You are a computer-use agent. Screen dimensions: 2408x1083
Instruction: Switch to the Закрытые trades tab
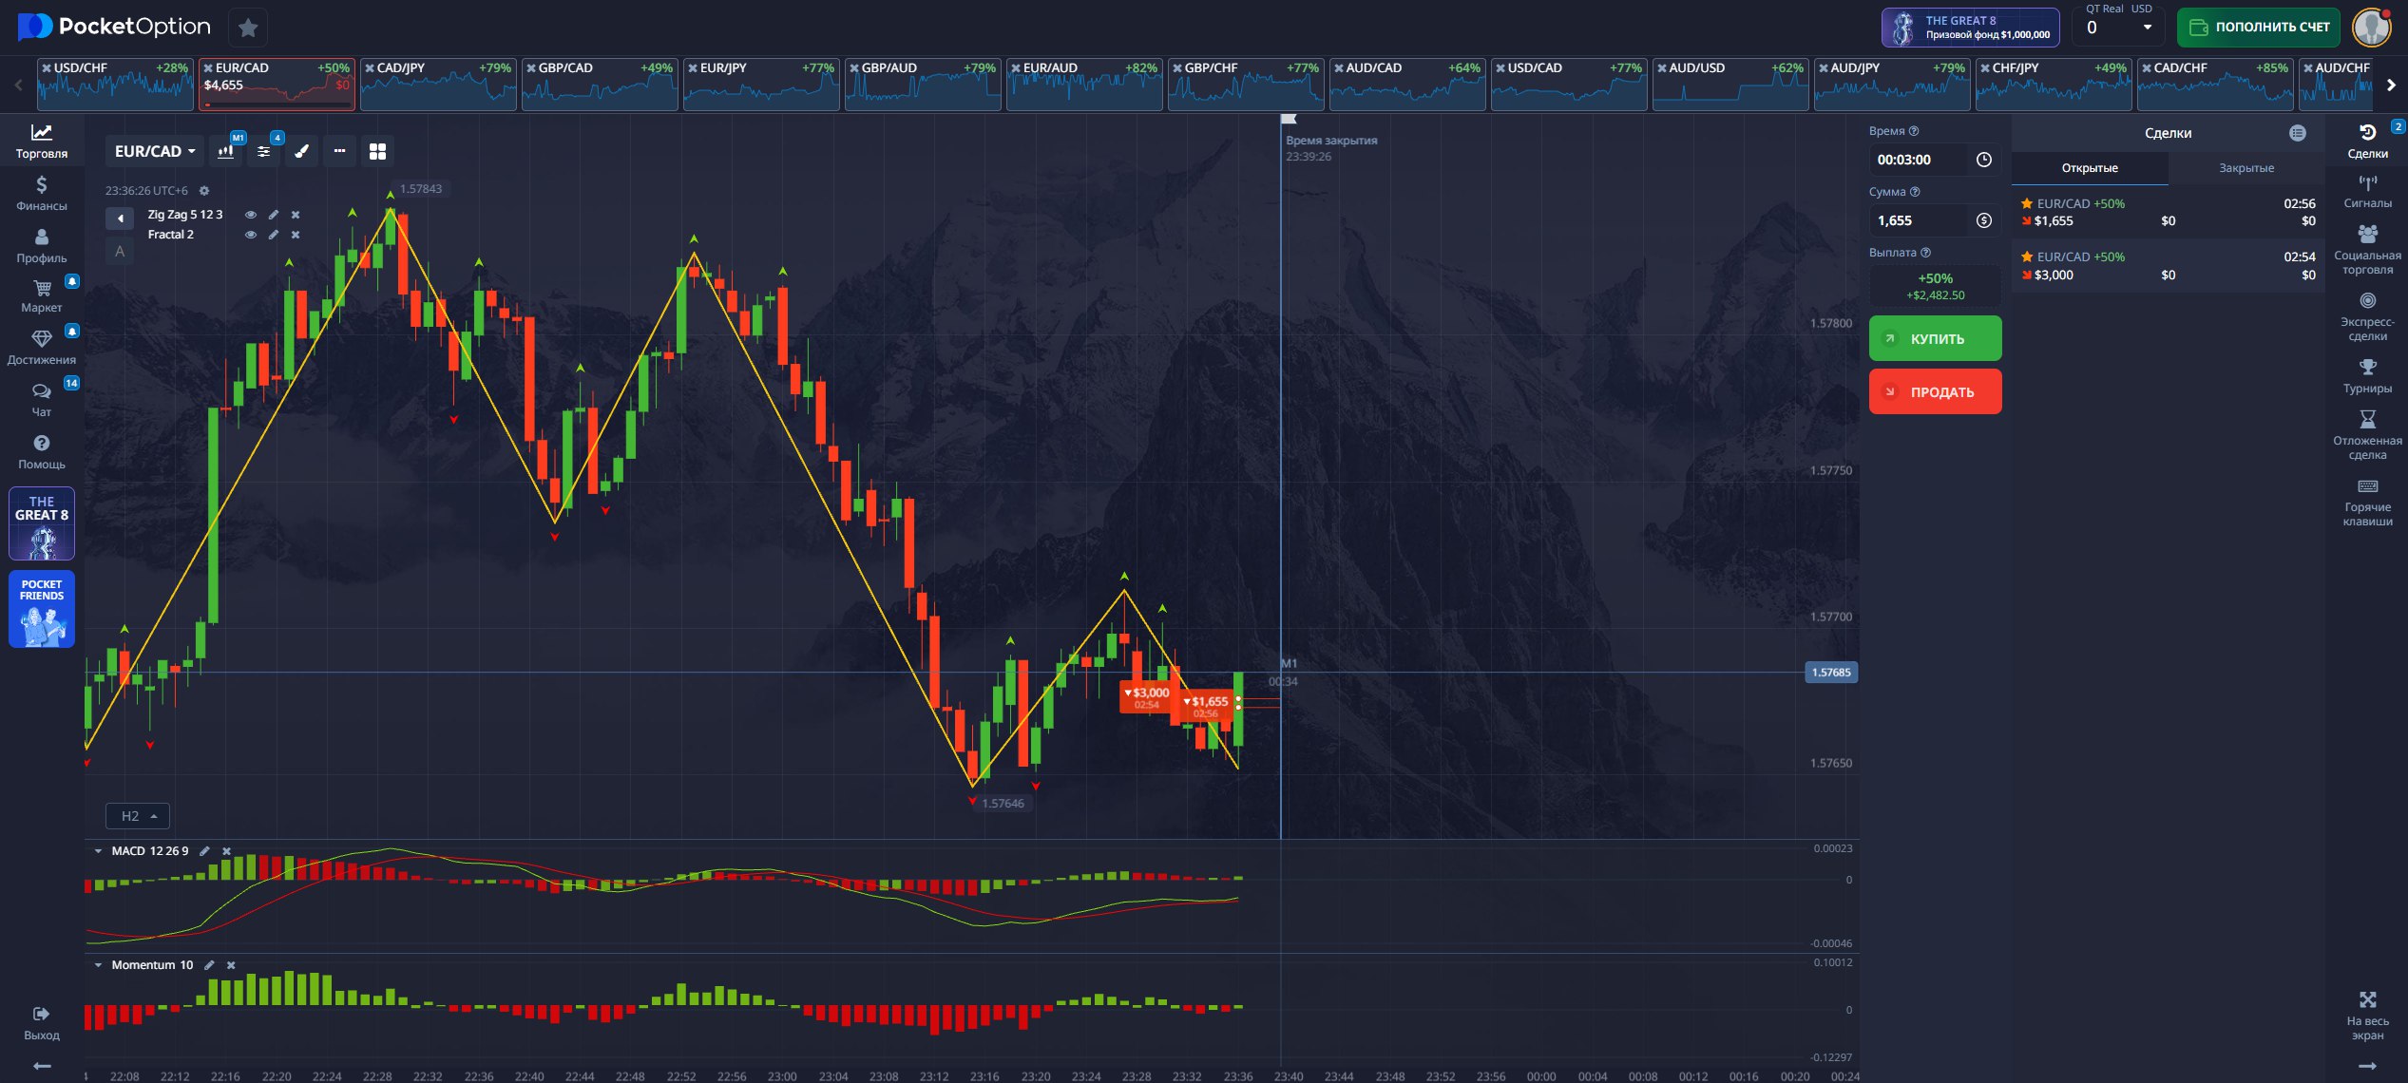[2246, 168]
